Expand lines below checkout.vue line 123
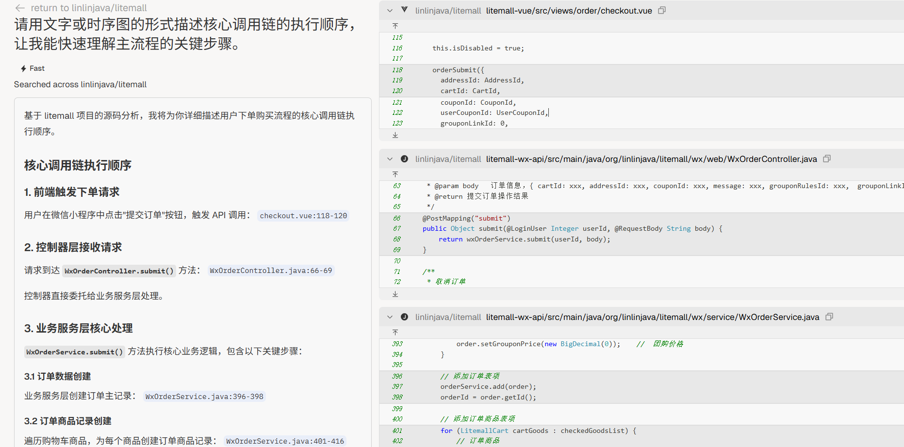Image resolution: width=904 pixels, height=447 pixels. 395,135
